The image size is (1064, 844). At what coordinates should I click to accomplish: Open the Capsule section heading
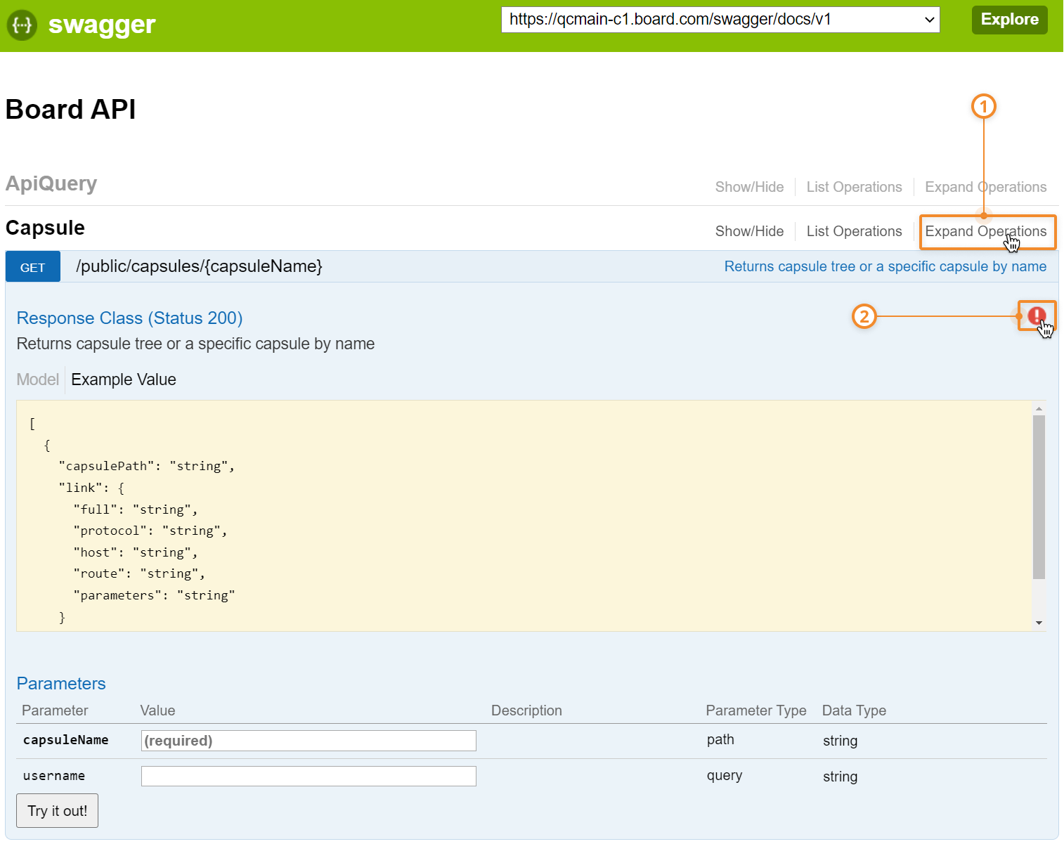pos(45,228)
